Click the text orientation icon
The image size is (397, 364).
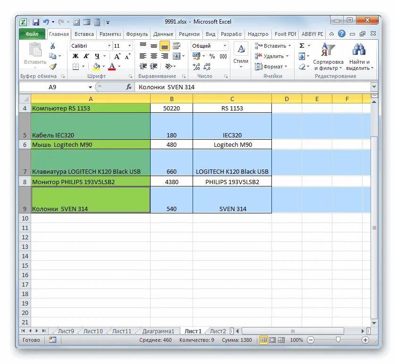[169, 67]
